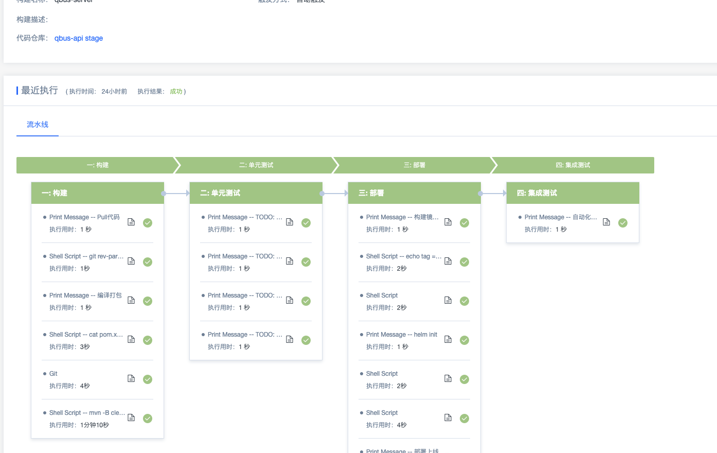This screenshot has width=717, height=453.
Task: Select the 三: 部署 stage arrow banner
Action: 415,165
